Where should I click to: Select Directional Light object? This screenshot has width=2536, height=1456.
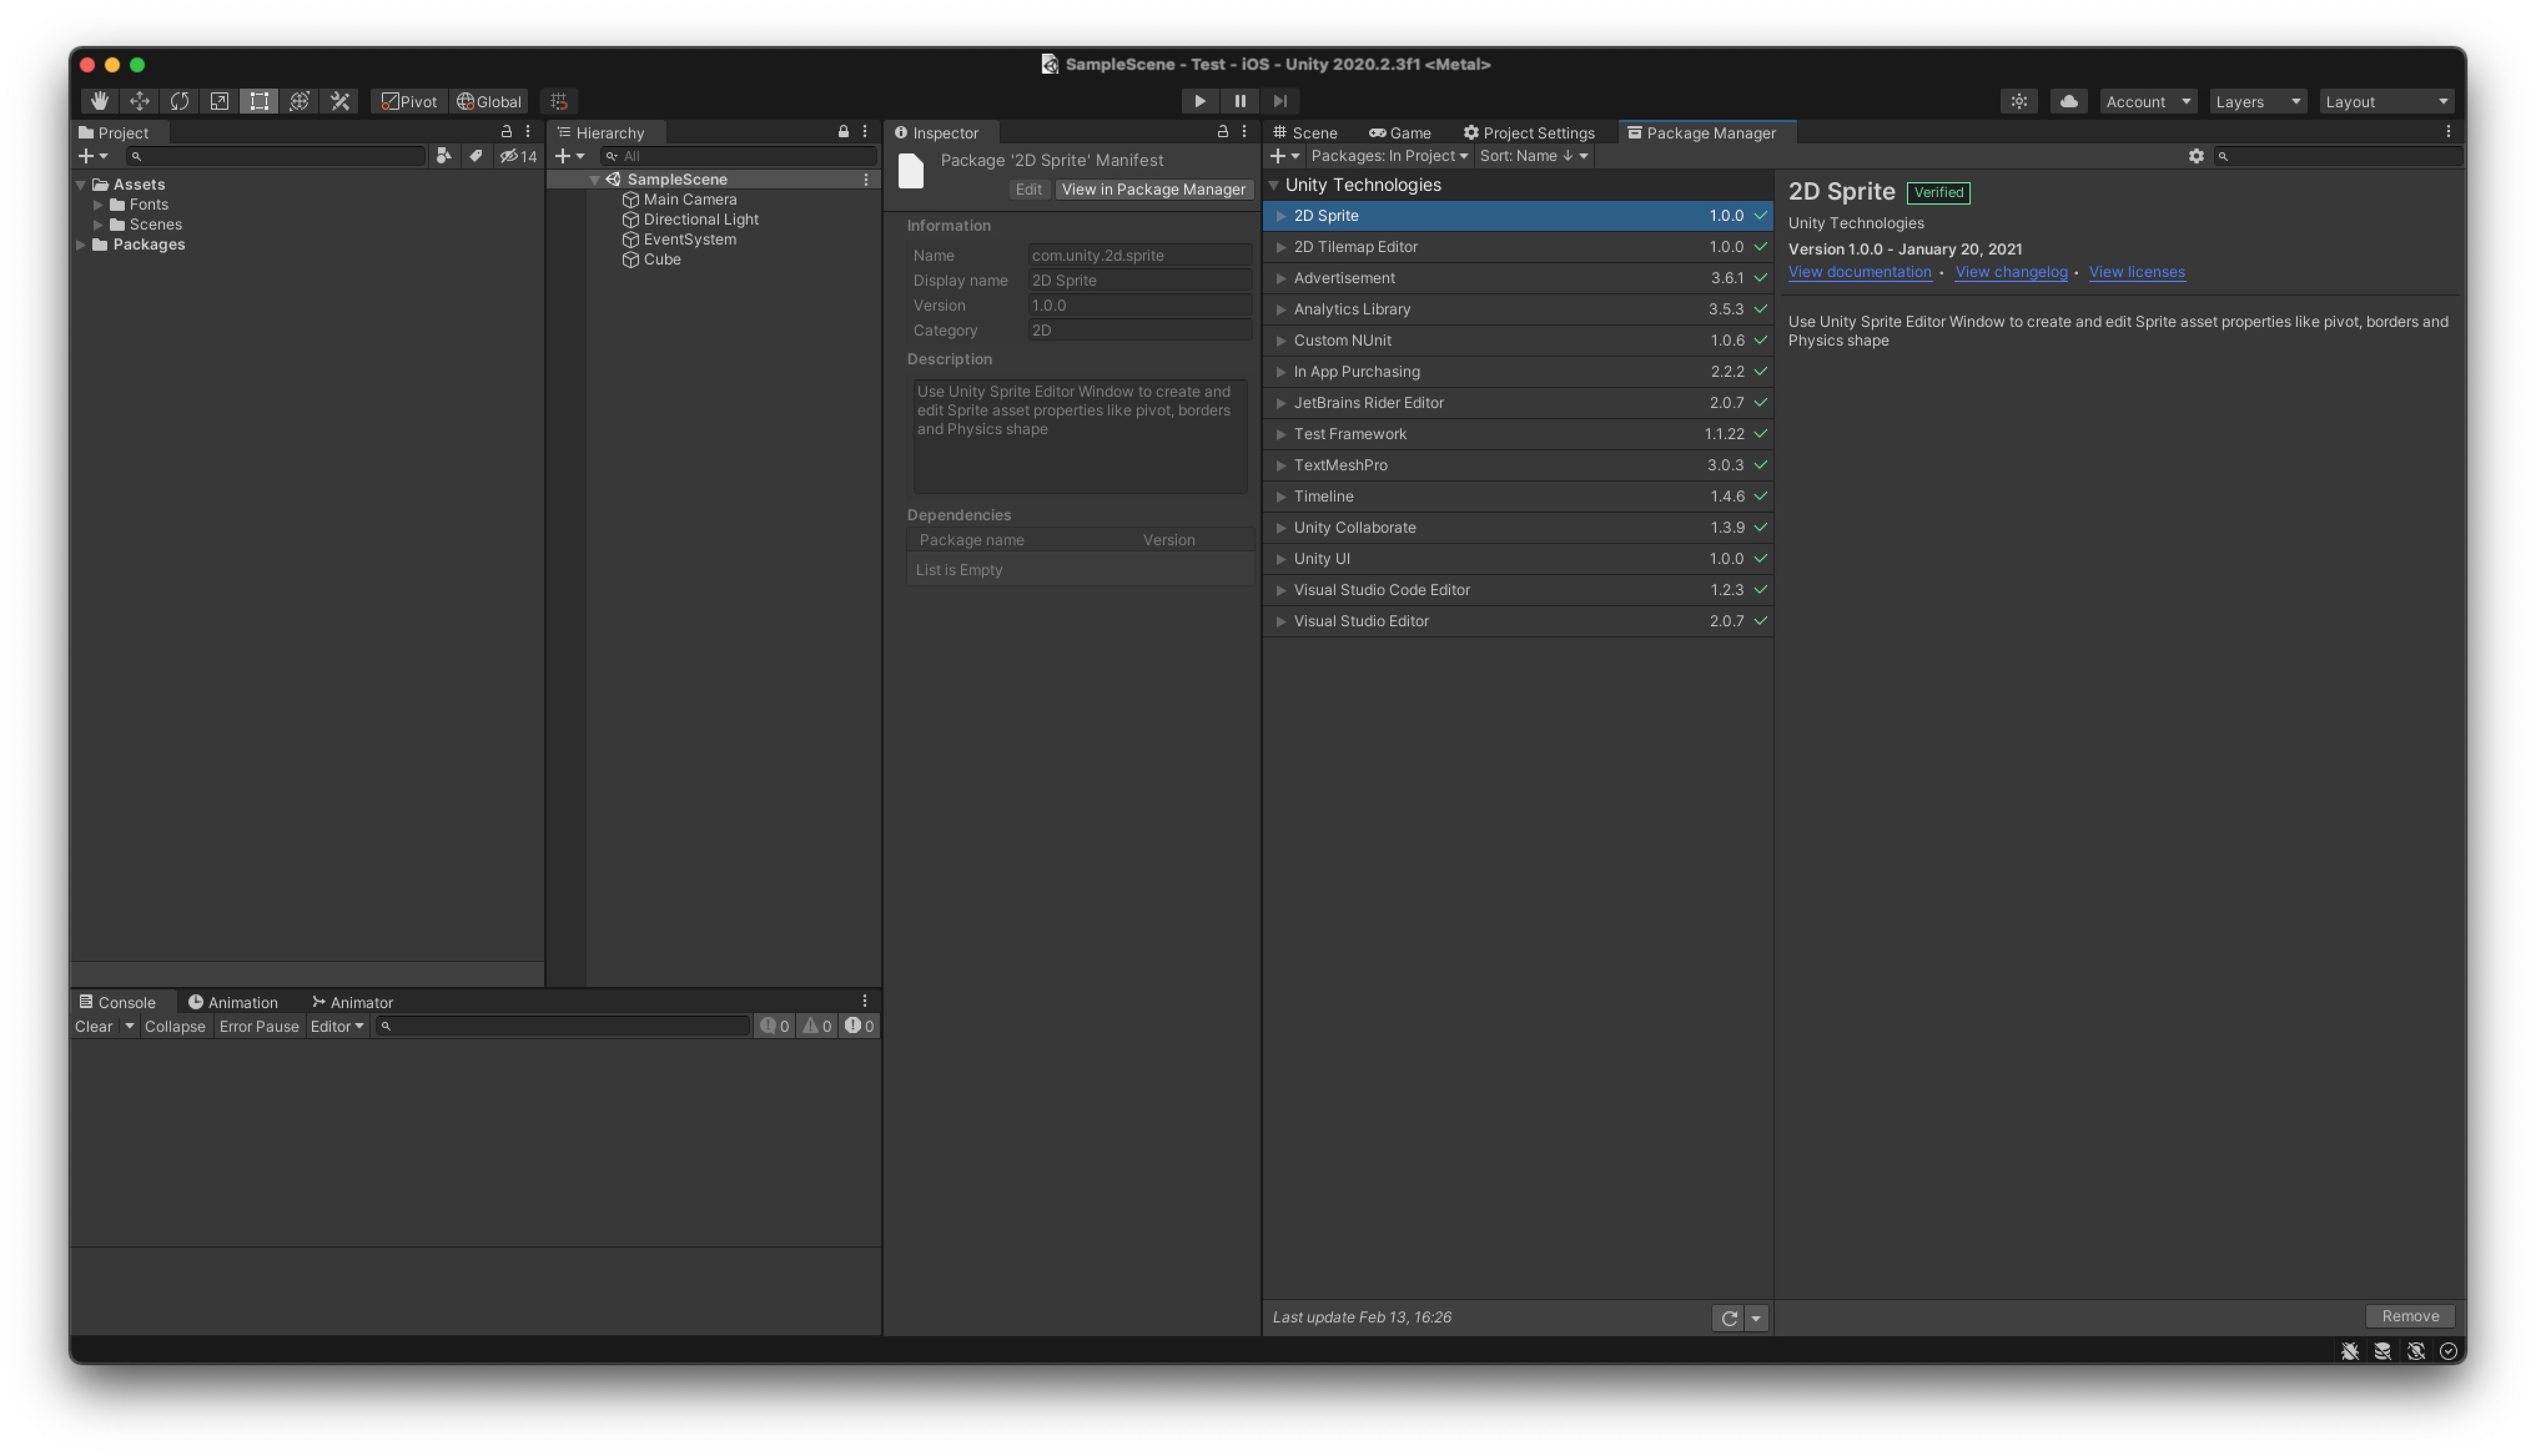coord(700,219)
